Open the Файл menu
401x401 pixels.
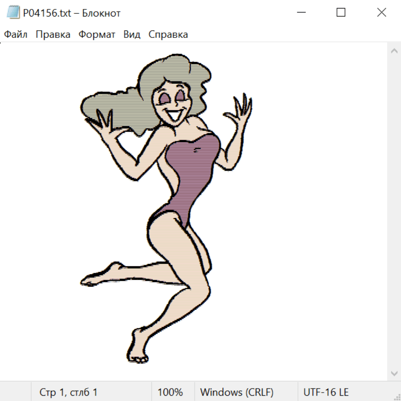[x=16, y=35]
